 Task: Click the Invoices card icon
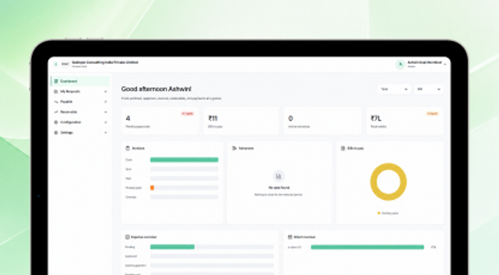point(128,148)
